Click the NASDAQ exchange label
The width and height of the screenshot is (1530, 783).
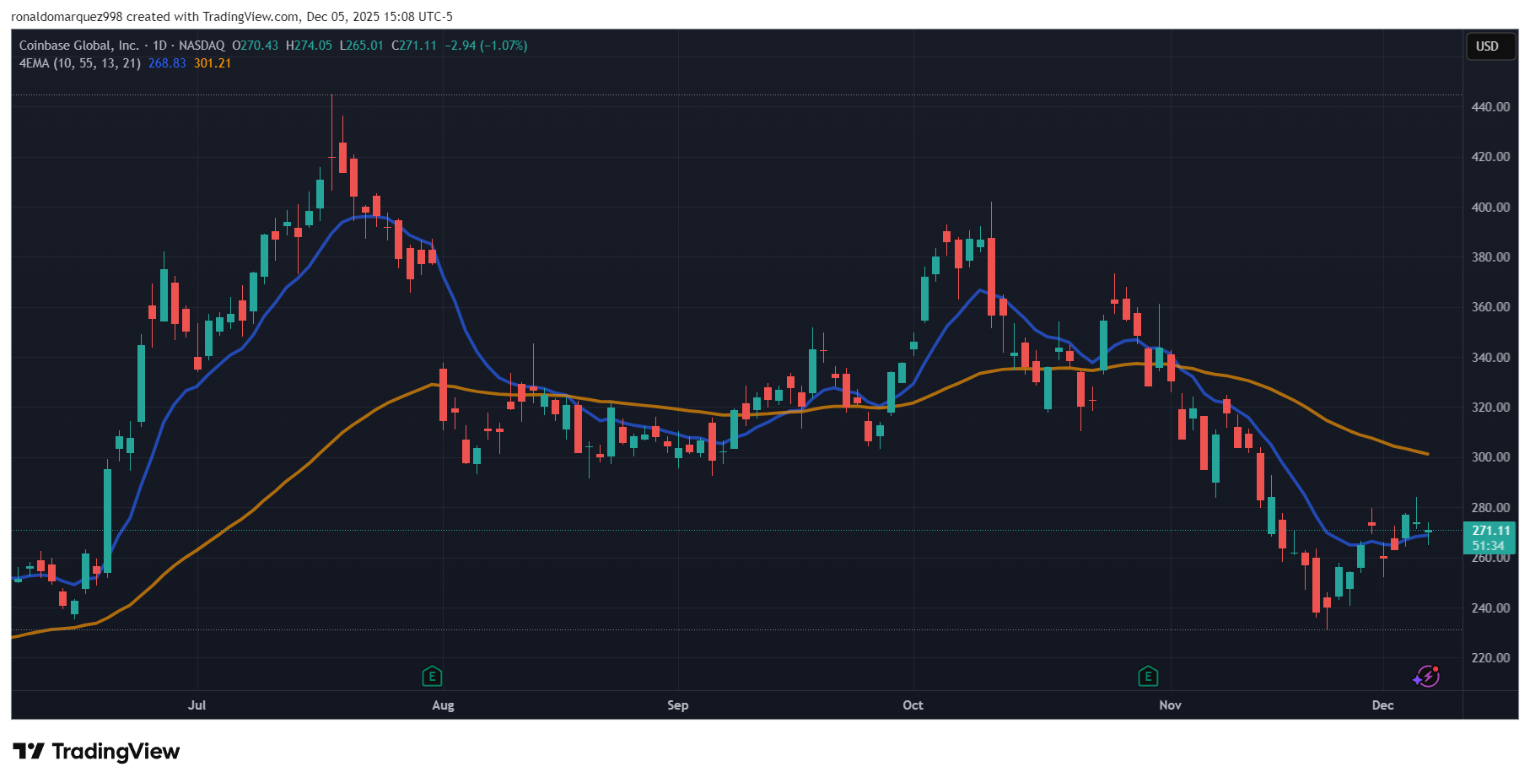pos(201,46)
